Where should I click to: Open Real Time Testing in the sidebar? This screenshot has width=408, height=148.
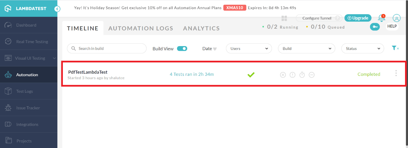(29, 42)
